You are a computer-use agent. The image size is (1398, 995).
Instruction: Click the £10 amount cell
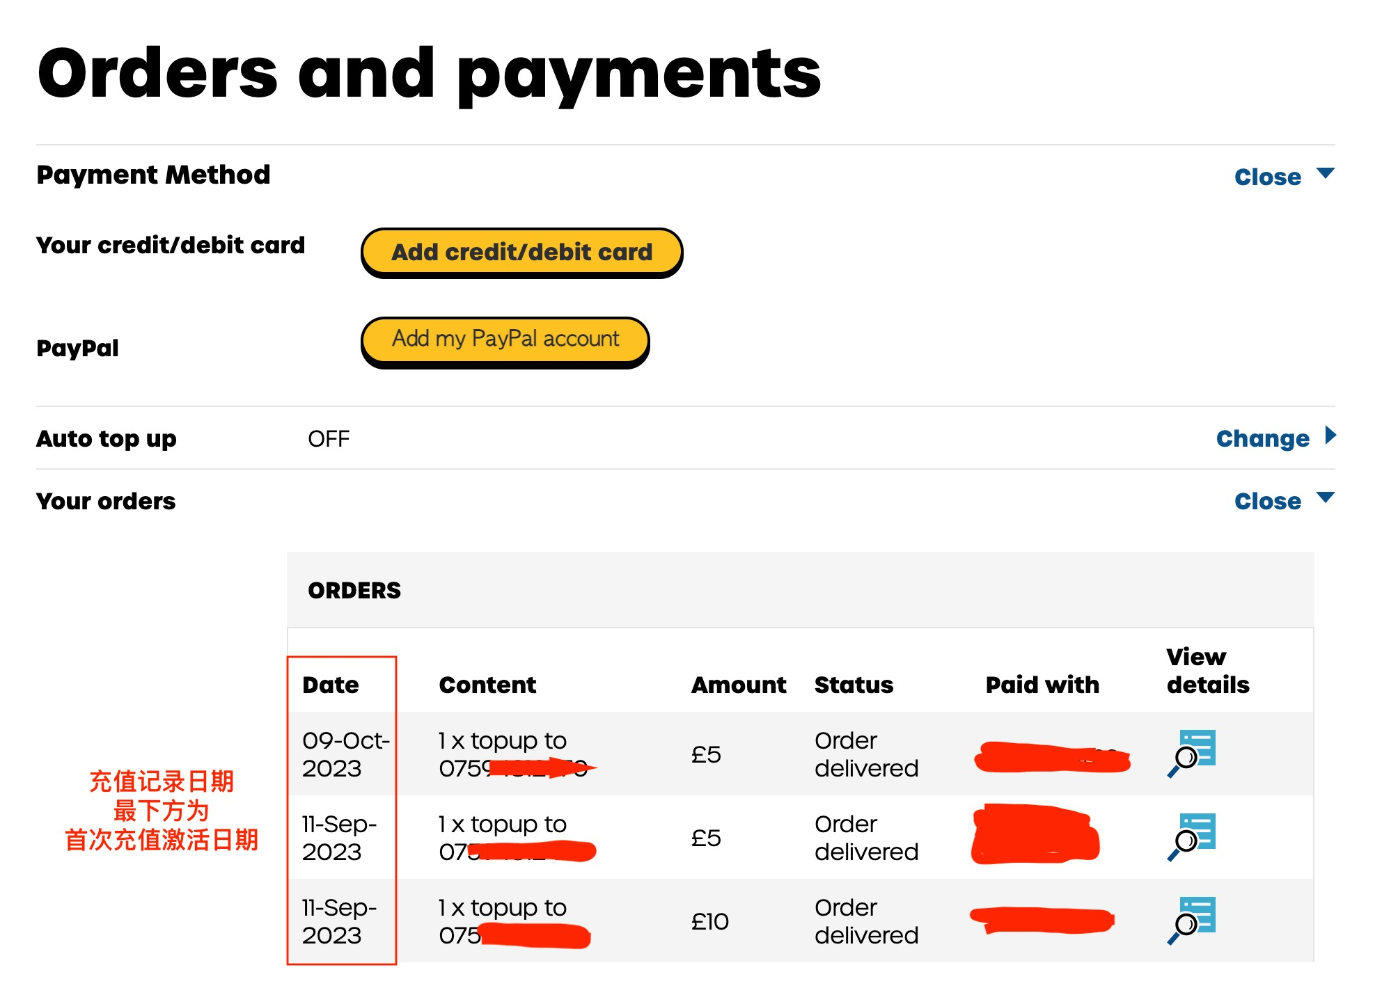[x=709, y=921]
